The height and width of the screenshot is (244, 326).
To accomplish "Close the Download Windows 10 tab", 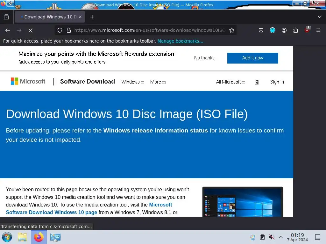I will click(80, 17).
